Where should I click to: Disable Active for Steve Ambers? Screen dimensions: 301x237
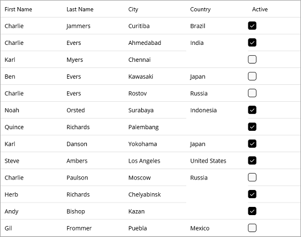(252, 160)
